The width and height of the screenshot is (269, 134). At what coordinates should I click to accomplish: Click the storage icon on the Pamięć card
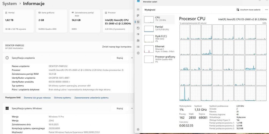(6, 13)
